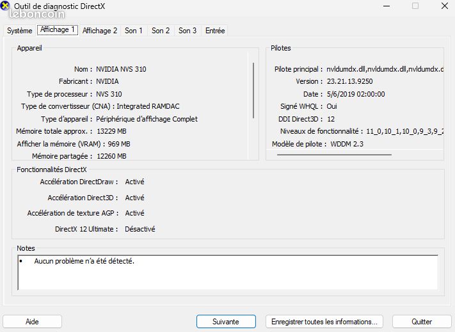Click the Pilotes panel horizontal scrollbar
The height and width of the screenshot is (332, 455).
pyautogui.click(x=334, y=155)
